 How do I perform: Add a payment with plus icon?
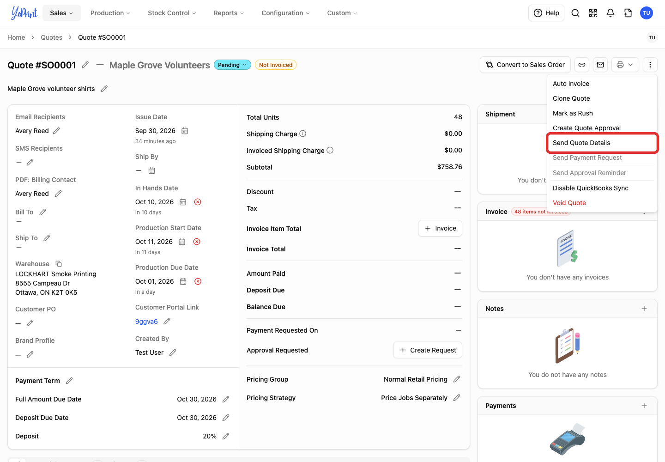coord(644,406)
